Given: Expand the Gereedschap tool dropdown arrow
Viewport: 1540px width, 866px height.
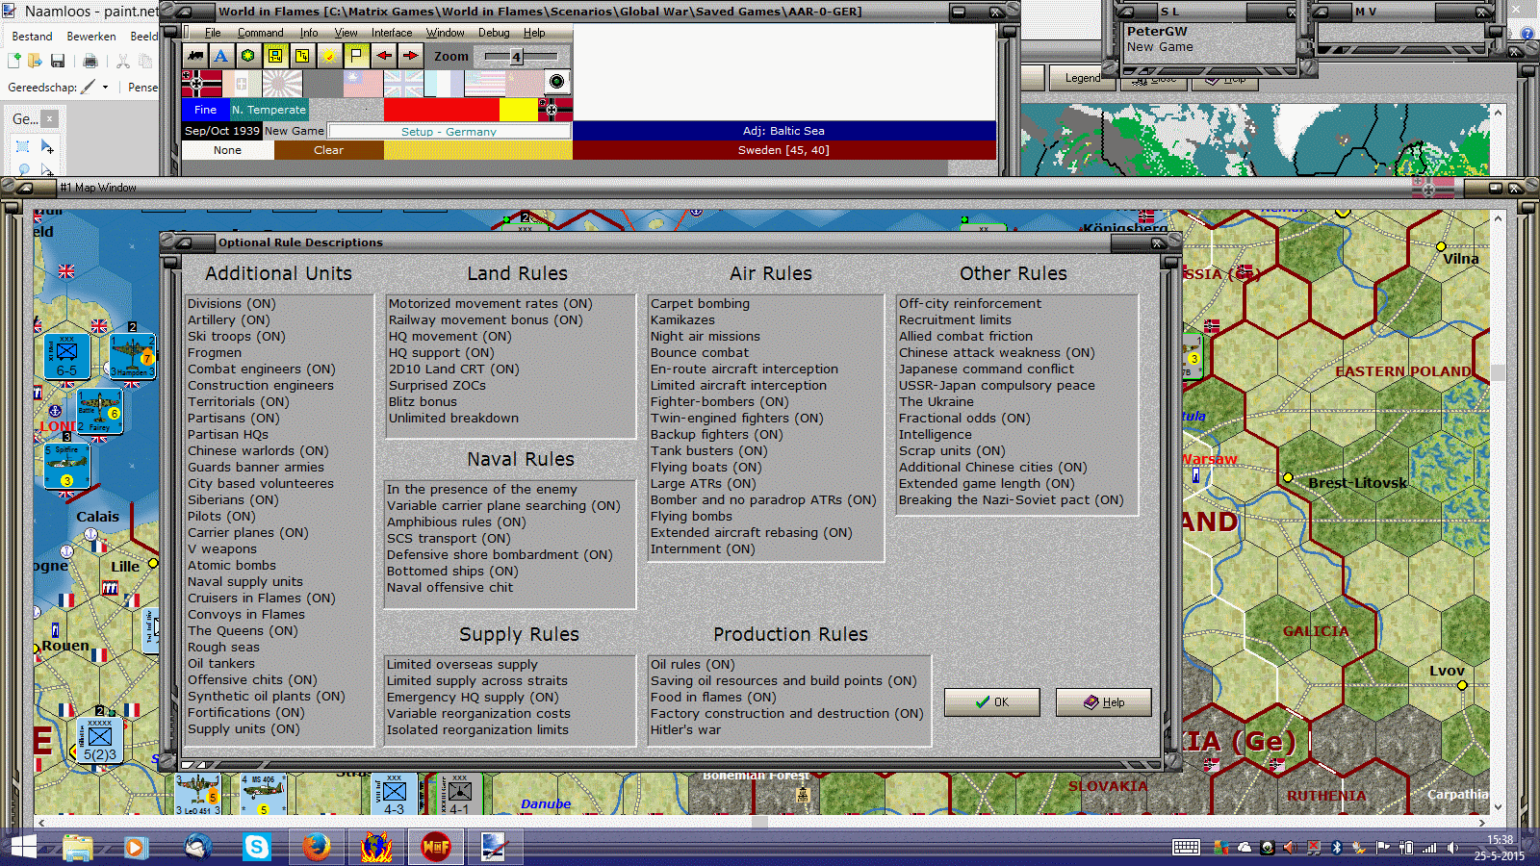Looking at the screenshot, I should coord(105,88).
